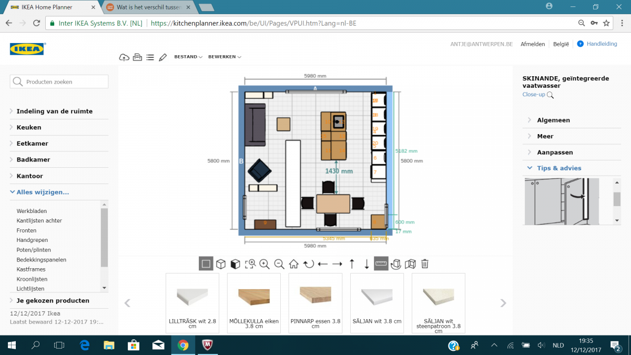Click the zoom out magnifier icon
Screen dimensions: 631x355
(279, 264)
